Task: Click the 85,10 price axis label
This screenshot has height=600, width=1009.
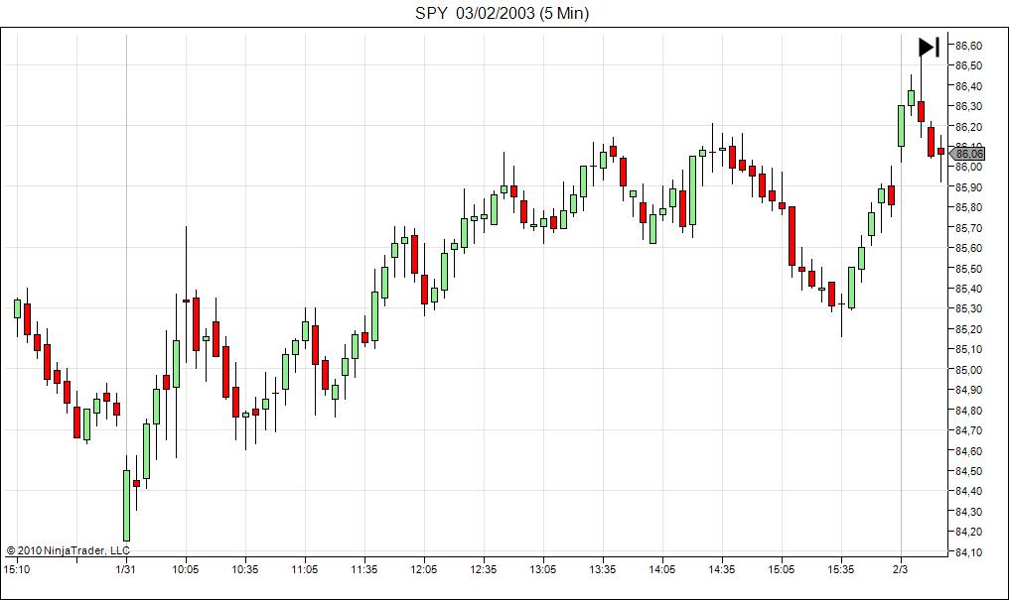Action: pos(968,349)
